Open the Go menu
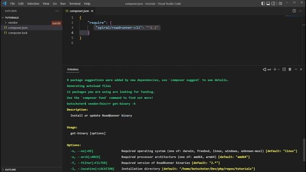The width and height of the screenshot is (306, 172). [x=55, y=3]
